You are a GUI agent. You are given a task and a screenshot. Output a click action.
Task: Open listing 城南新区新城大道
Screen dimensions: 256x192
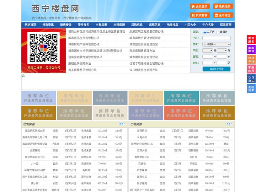pyautogui.click(x=35, y=131)
